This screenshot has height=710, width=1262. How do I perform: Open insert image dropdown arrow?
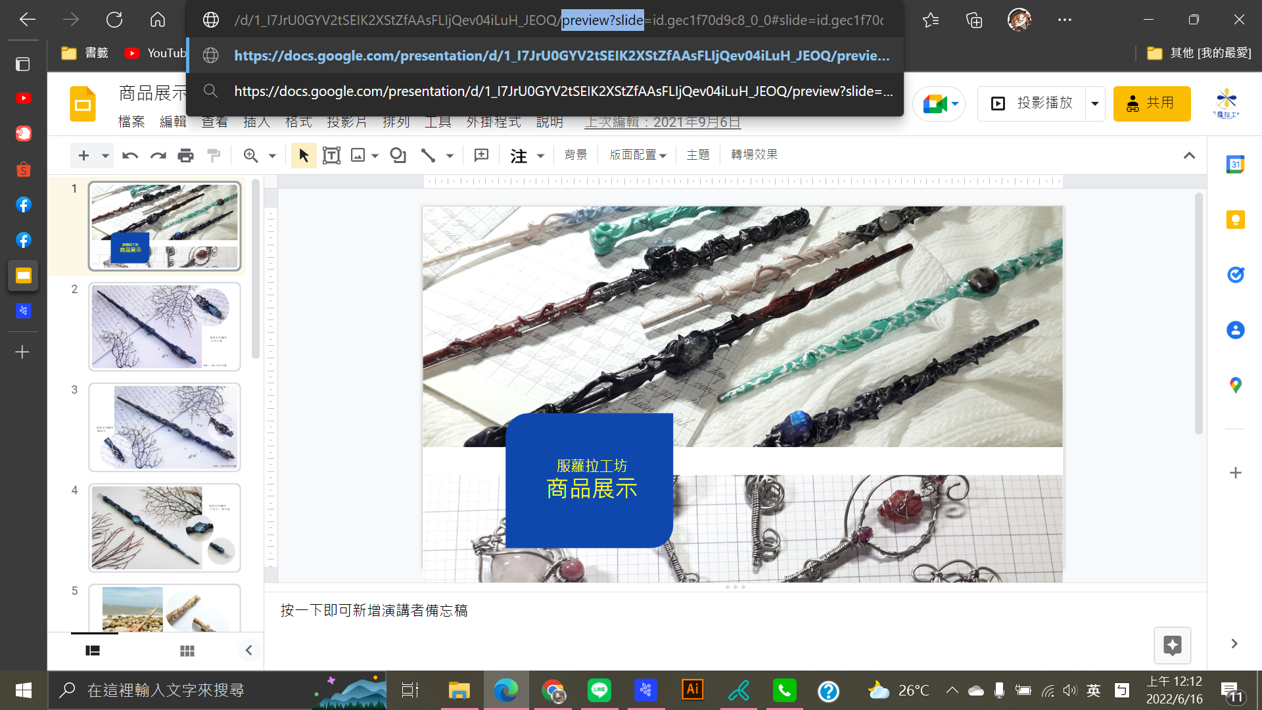375,156
